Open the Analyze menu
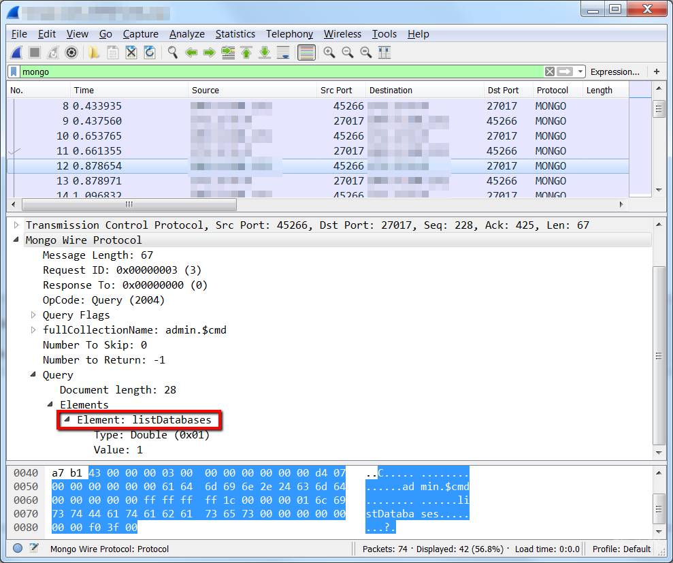673x563 pixels. pyautogui.click(x=187, y=34)
